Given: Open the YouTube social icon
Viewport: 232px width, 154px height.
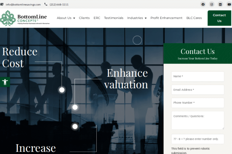Looking at the screenshot, I should tap(229, 4).
